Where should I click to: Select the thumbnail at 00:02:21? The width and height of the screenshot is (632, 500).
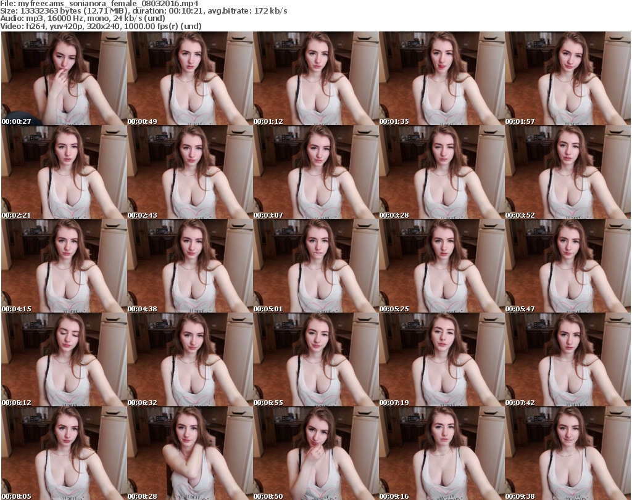click(64, 172)
